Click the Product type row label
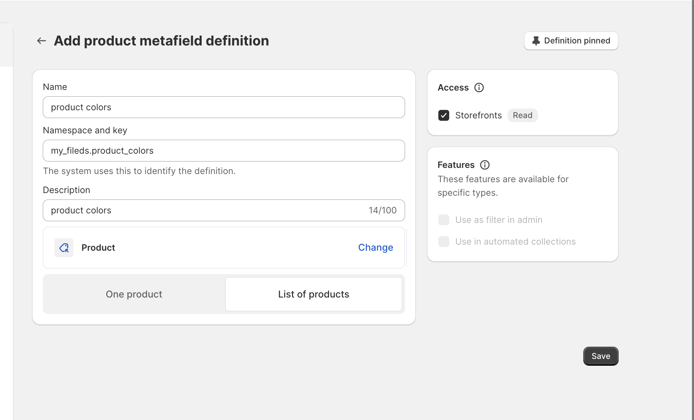The image size is (694, 420). [x=98, y=248]
